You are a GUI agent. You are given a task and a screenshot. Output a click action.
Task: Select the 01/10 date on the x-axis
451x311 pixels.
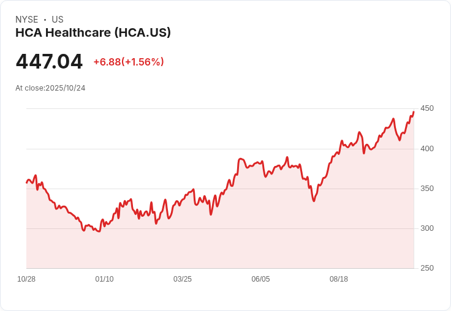pyautogui.click(x=104, y=279)
